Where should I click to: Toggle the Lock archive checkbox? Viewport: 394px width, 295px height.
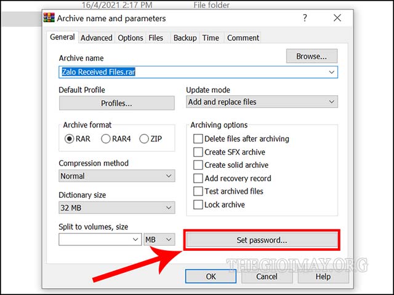point(198,205)
